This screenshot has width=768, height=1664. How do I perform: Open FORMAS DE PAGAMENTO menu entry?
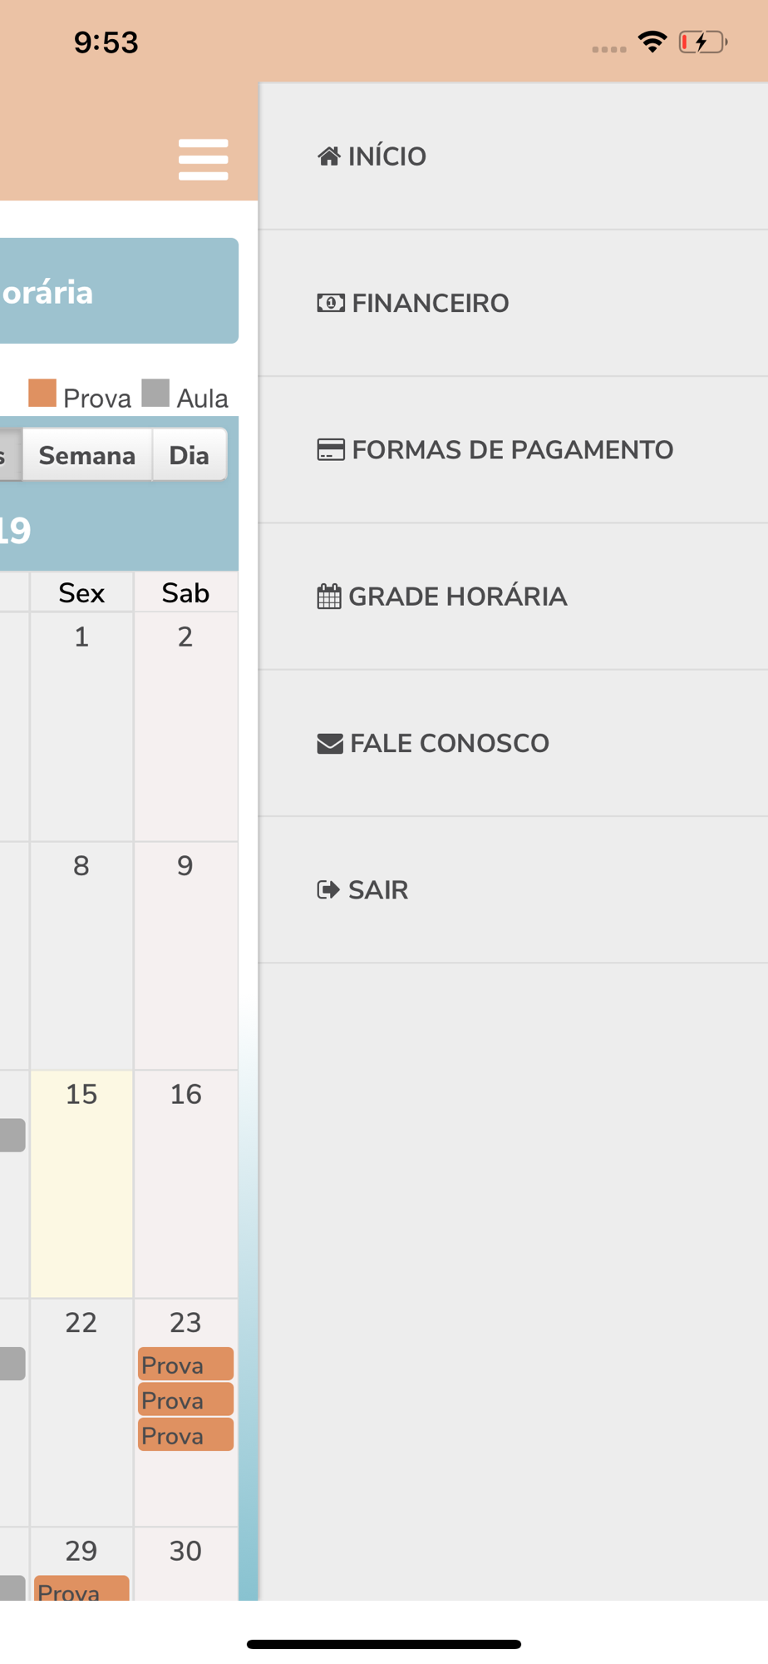point(512,450)
